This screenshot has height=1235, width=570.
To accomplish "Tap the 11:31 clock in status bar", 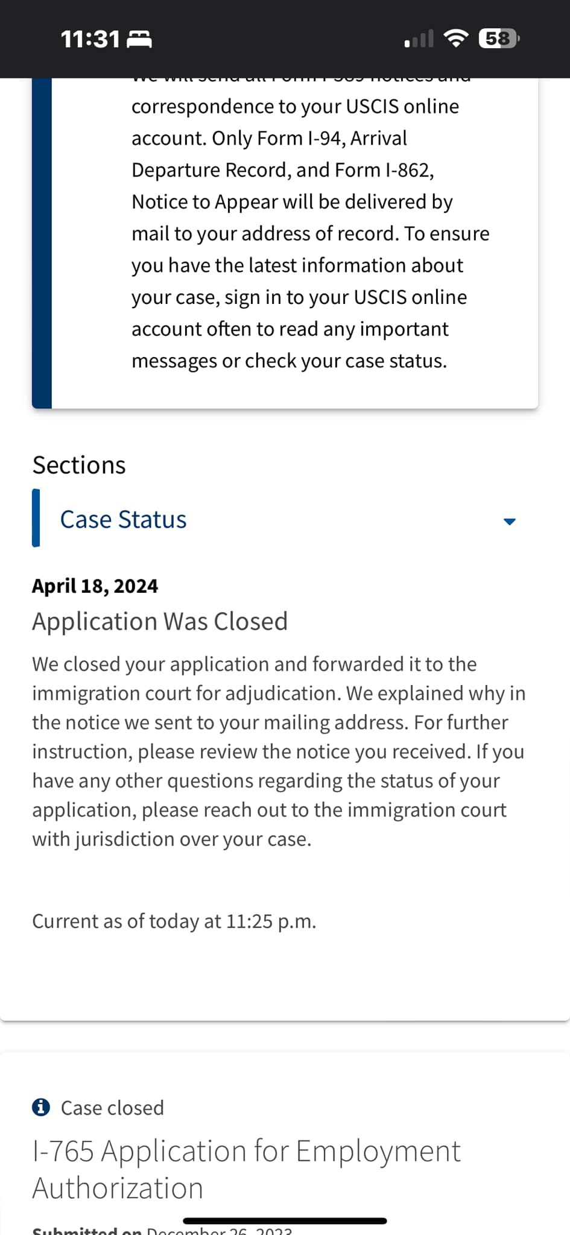I will (x=90, y=39).
